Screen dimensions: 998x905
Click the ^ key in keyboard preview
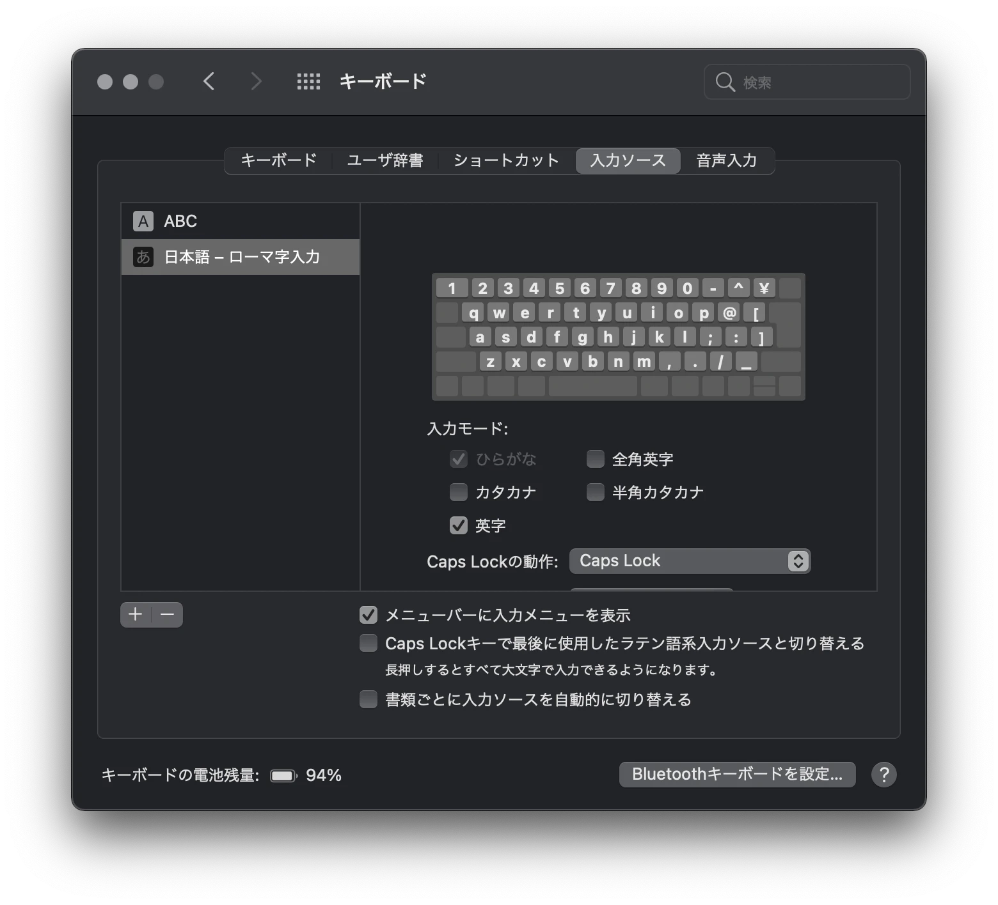[x=738, y=288]
